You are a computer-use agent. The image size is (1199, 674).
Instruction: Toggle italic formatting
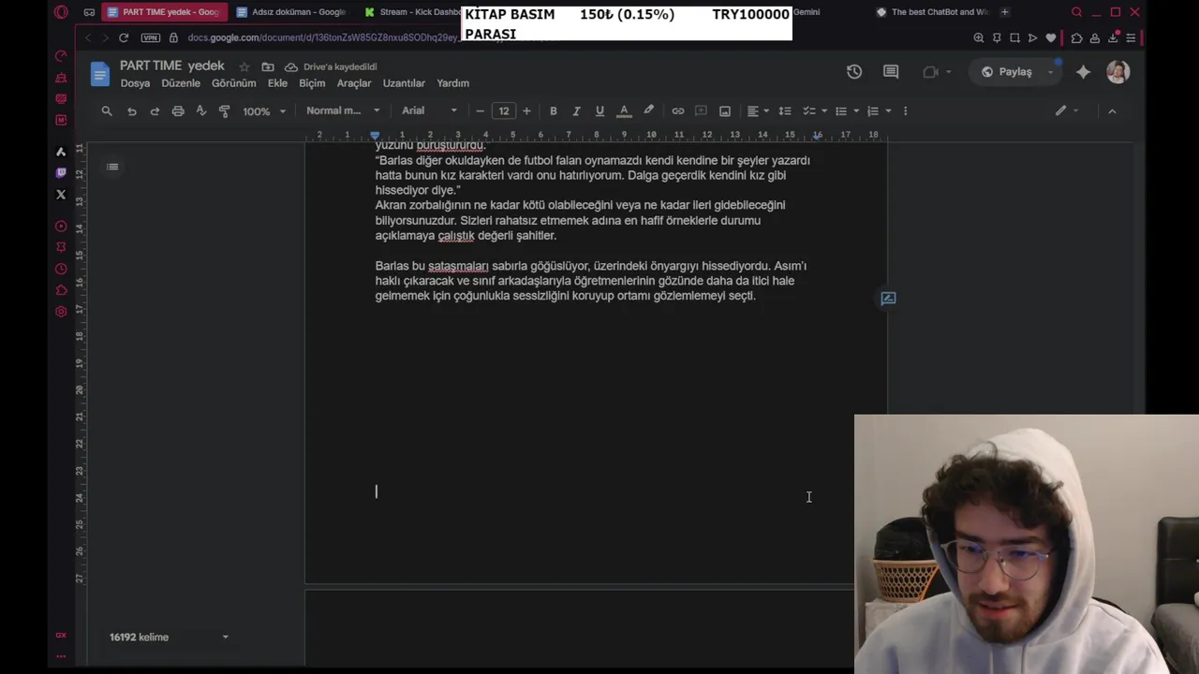pos(576,110)
